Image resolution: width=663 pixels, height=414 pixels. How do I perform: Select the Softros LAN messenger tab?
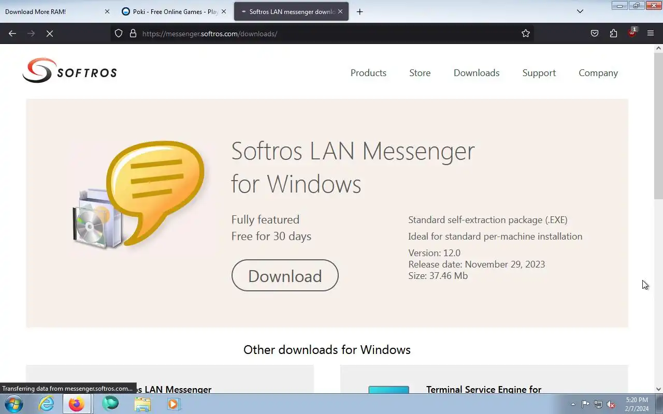(x=287, y=11)
